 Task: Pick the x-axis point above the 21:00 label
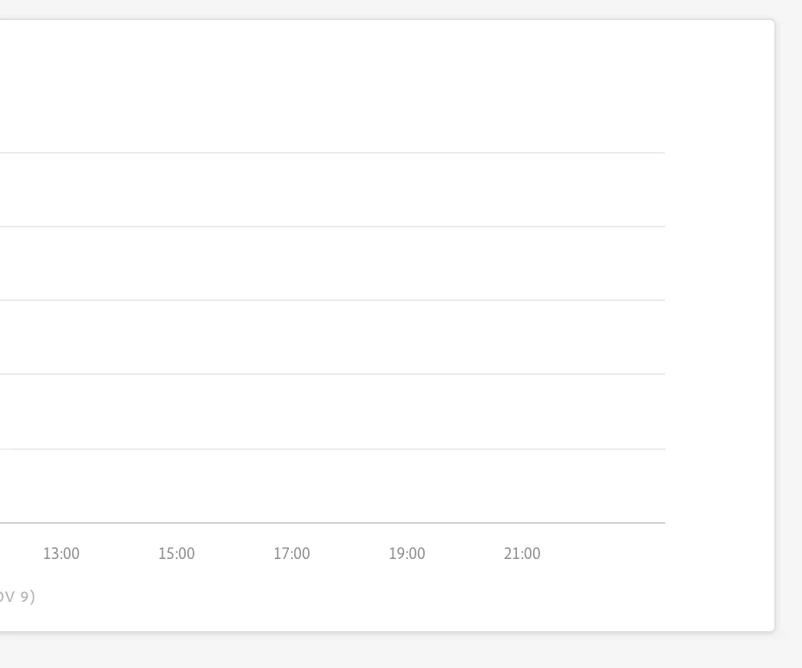pos(522,523)
